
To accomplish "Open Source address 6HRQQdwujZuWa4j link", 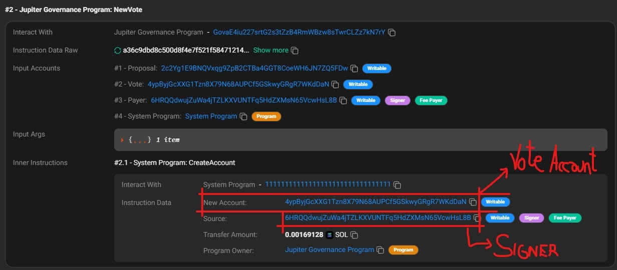I will pos(378,217).
